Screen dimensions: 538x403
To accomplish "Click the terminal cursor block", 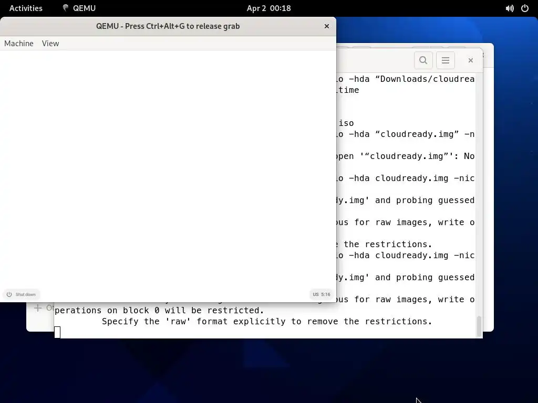I will click(x=57, y=332).
